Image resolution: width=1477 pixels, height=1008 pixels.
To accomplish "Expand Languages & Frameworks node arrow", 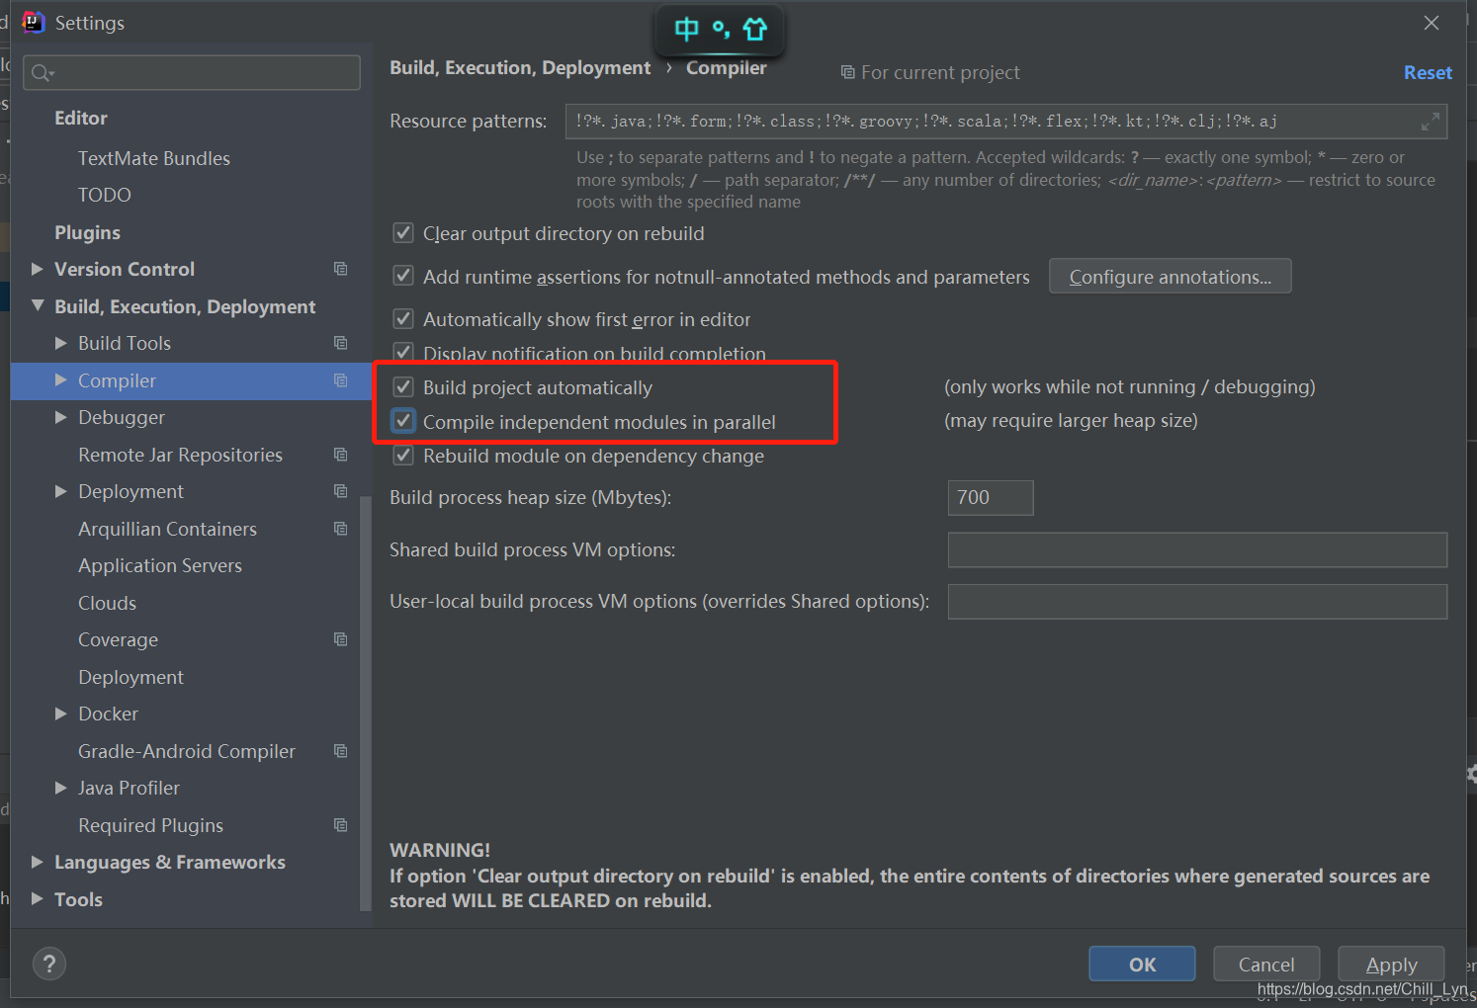I will click(x=37, y=862).
